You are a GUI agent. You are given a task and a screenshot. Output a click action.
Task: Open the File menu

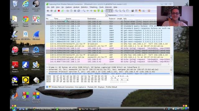tap(48, 7)
